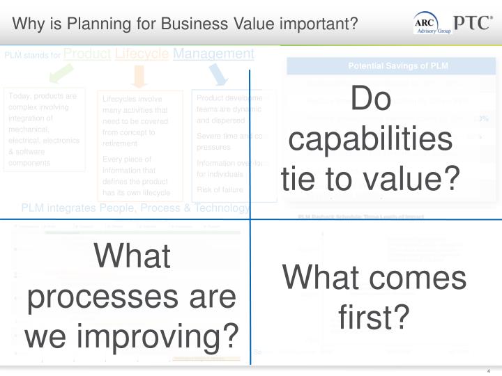Click the 'Today, products are complex' text box
Image resolution: width=502 pixels, height=376 pixels.
pyautogui.click(x=45, y=130)
